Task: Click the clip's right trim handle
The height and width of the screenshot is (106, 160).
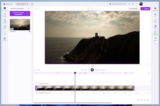Action: (x=134, y=88)
